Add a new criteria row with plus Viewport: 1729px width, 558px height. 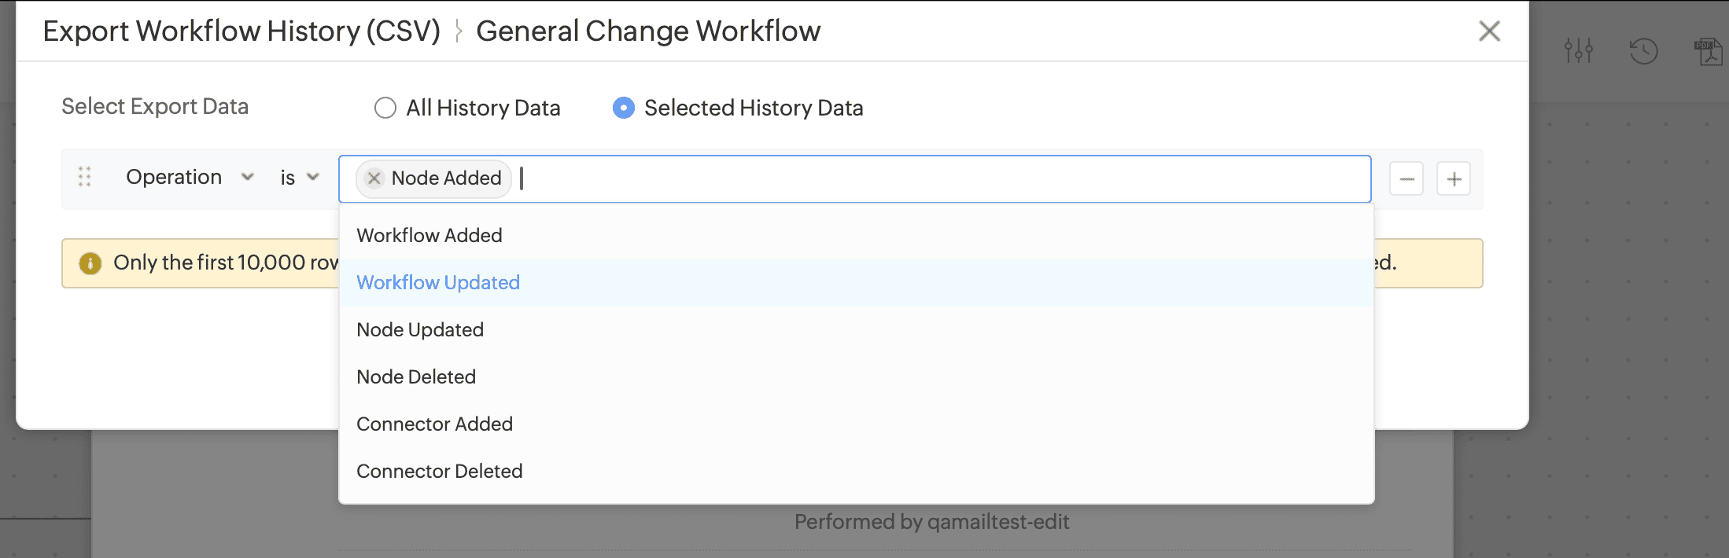coord(1454,179)
